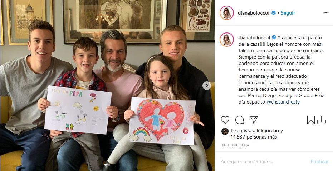
Task: Share the post via paper plane icon
Action: (x=254, y=120)
